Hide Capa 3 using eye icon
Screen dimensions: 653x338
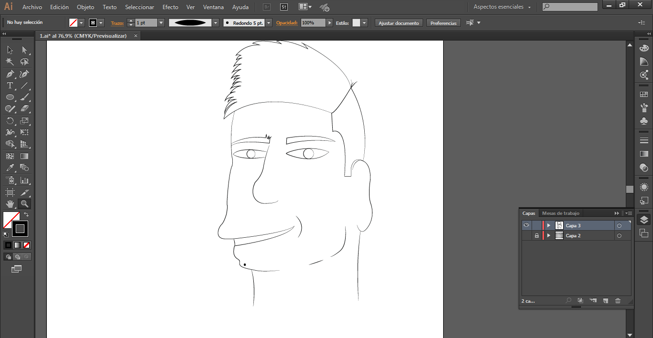[x=526, y=225]
